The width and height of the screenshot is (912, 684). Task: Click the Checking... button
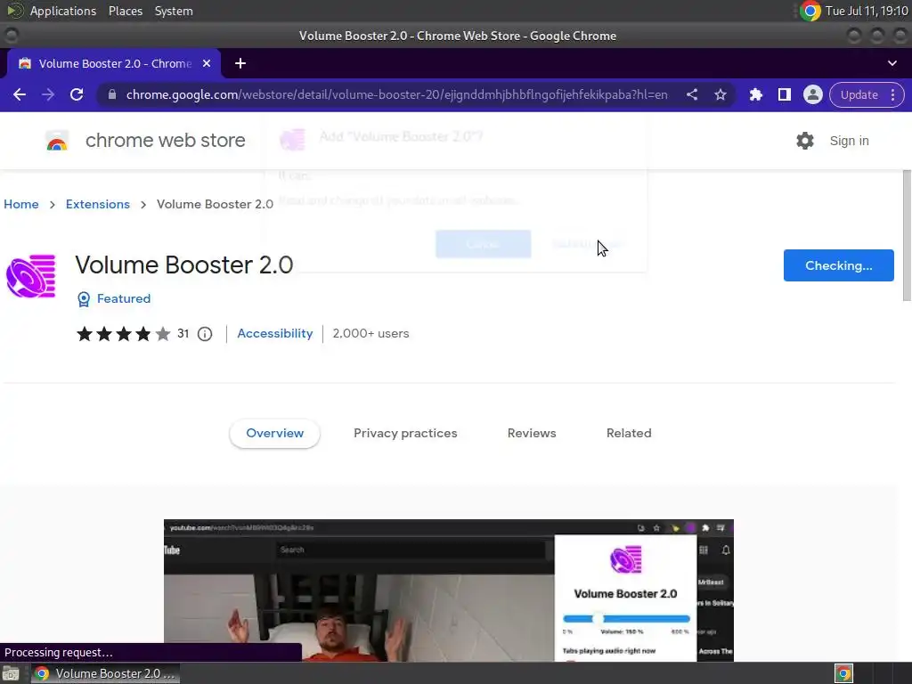838,265
